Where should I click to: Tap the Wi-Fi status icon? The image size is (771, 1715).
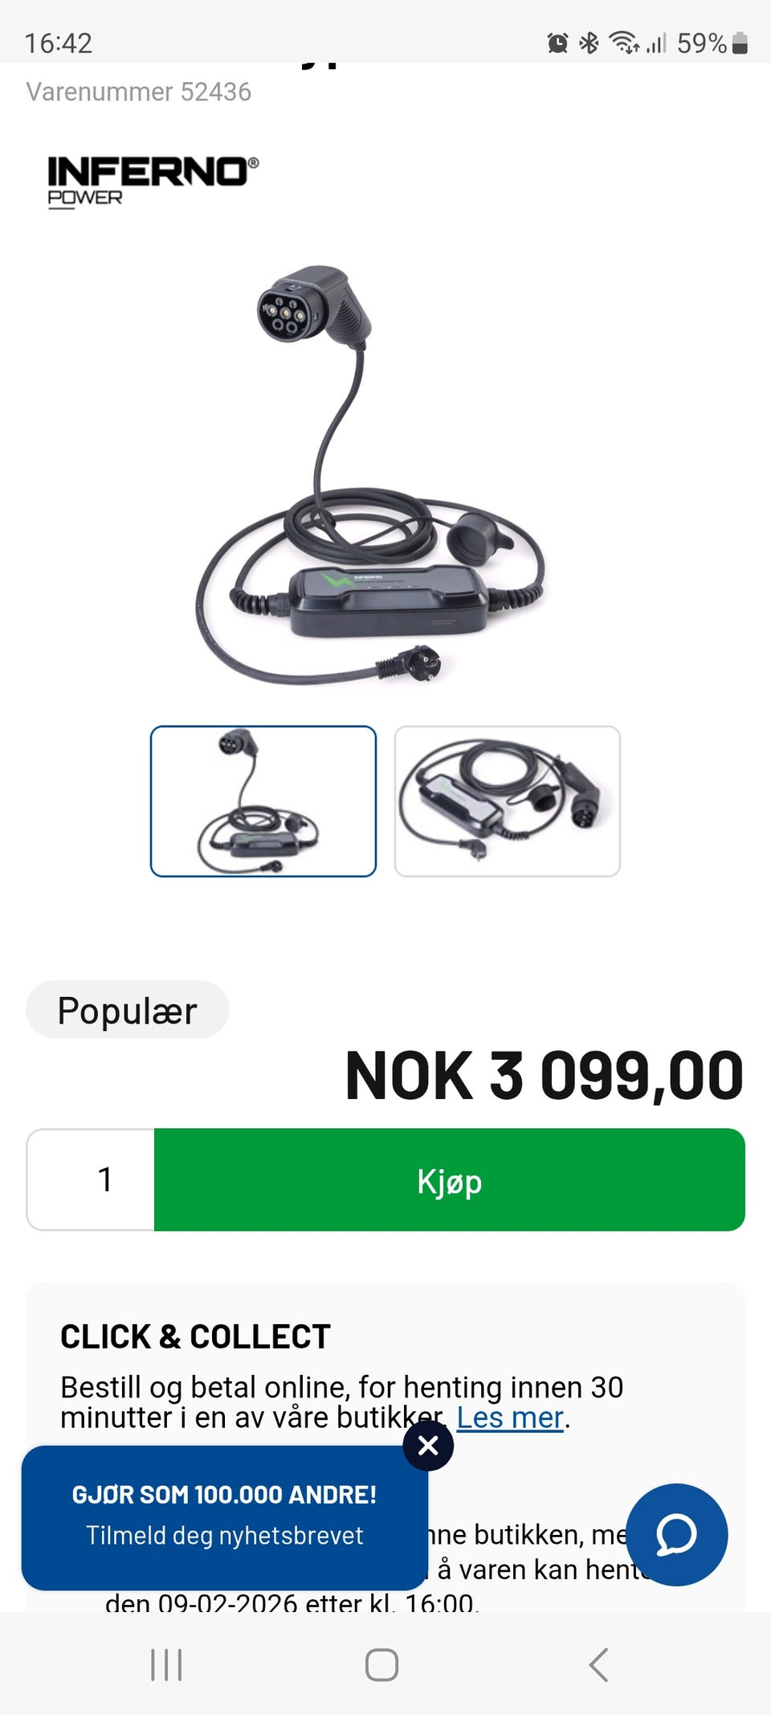pos(623,43)
